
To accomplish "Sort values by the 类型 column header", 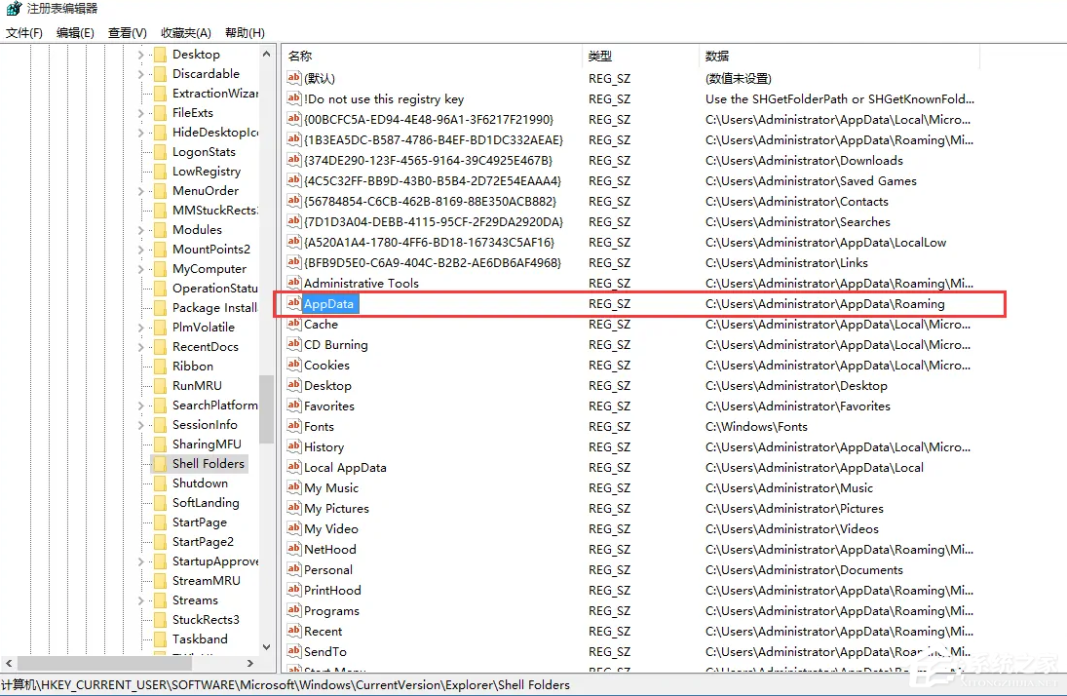I will 598,56.
